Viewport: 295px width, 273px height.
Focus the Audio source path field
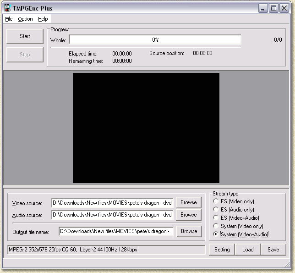pyautogui.click(x=112, y=215)
